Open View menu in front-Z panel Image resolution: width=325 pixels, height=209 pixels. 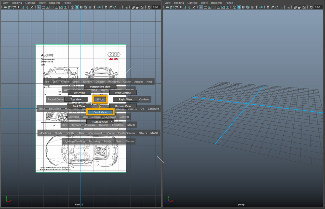(5, 3)
